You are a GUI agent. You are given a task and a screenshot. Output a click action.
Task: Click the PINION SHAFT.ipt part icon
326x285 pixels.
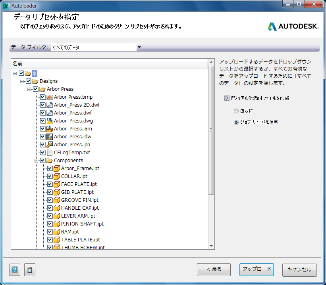pos(56,224)
